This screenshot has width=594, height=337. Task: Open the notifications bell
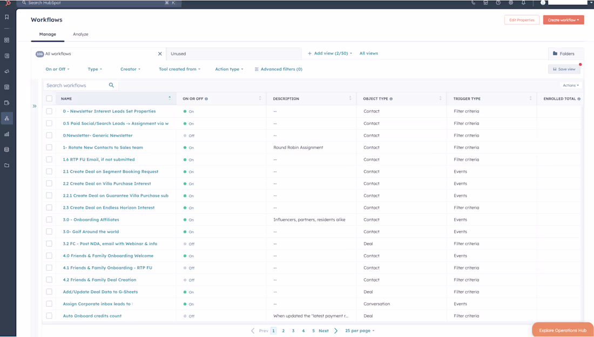(x=524, y=3)
